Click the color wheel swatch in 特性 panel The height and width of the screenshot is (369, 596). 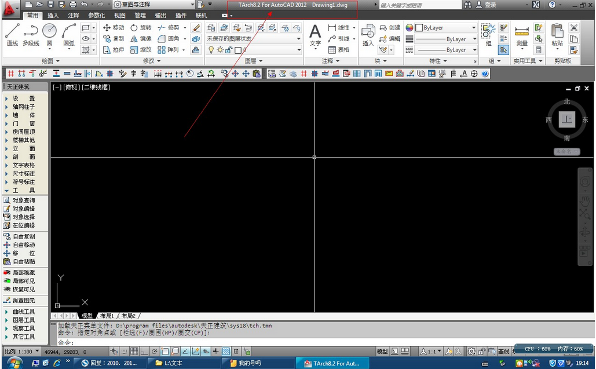(x=410, y=27)
